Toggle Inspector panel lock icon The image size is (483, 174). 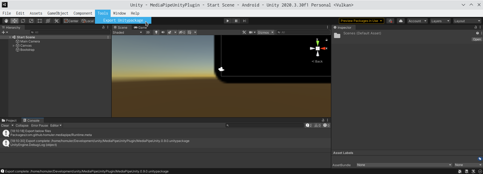tap(476, 27)
